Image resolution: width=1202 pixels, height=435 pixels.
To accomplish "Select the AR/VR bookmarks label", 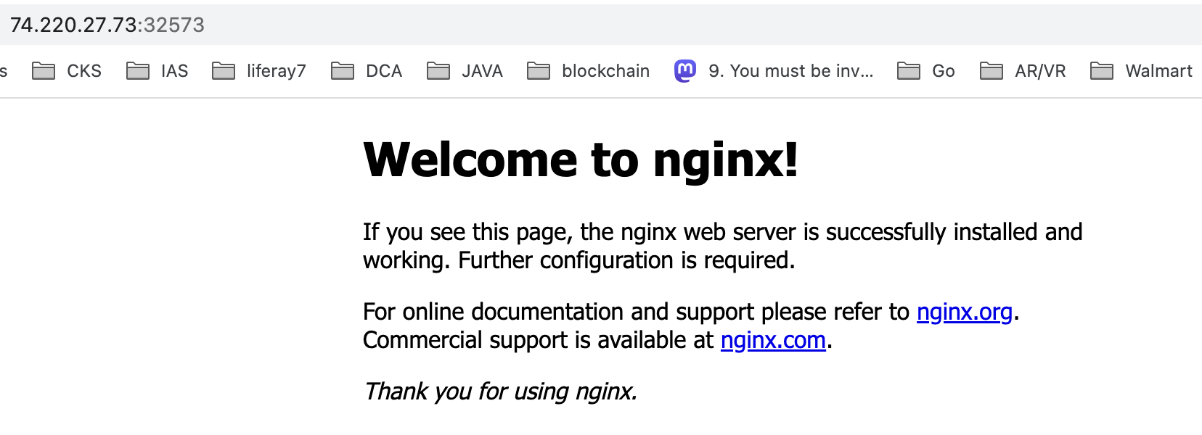I will pos(1040,71).
